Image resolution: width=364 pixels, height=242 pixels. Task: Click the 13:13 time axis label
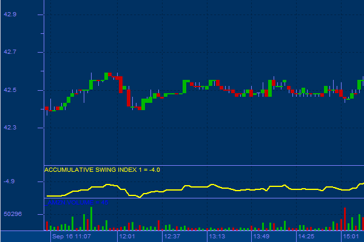point(217,237)
